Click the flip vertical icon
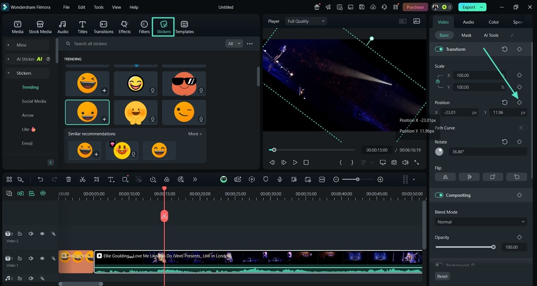Screen dimensions: 537x286 pyautogui.click(x=469, y=177)
